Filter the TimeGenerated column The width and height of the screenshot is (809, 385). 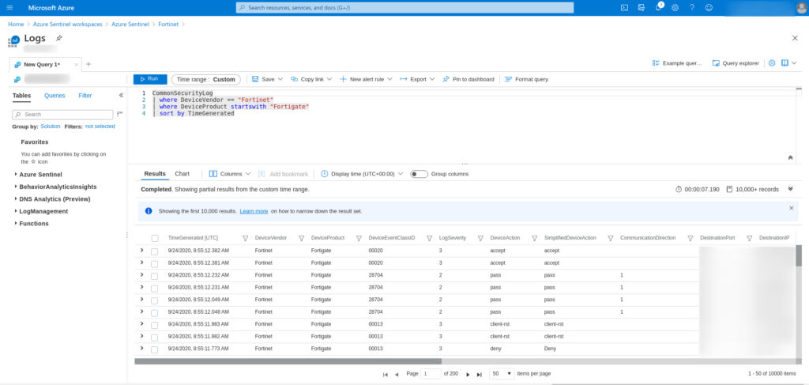(246, 239)
